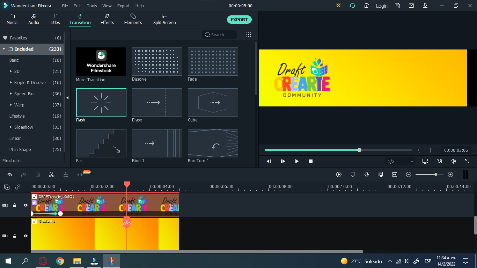Click the redo arrow in timeline toolbar
This screenshot has height=268, width=477.
pos(24,174)
